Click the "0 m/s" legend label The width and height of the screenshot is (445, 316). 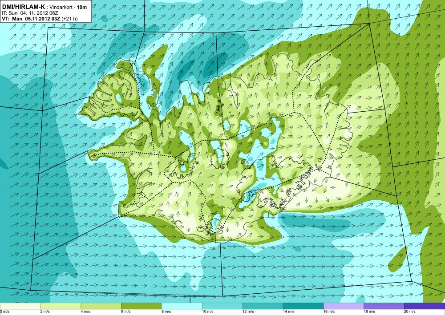[4, 312]
